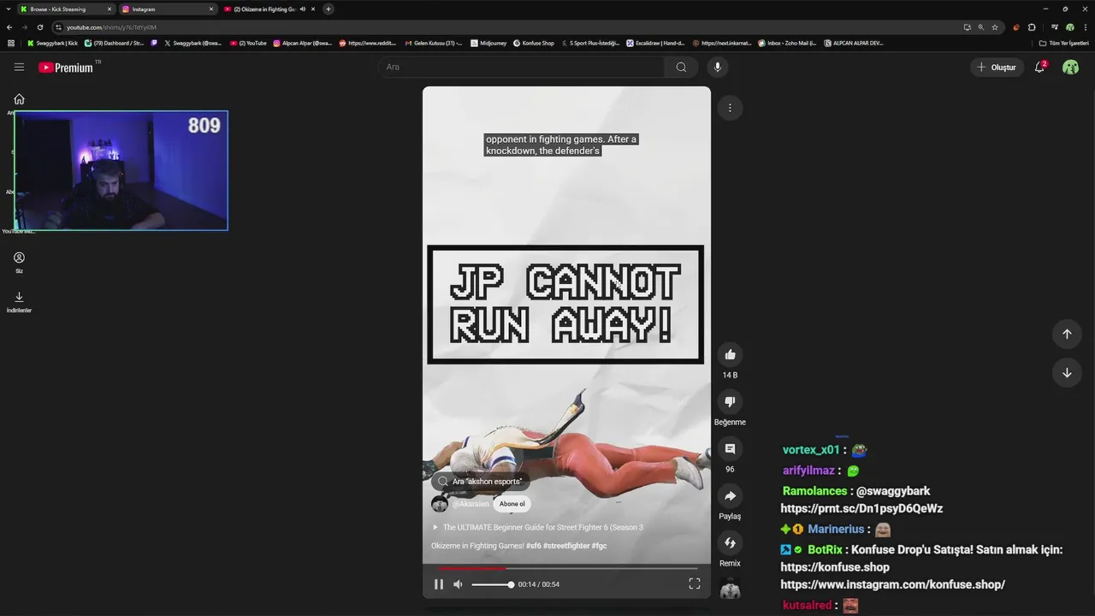
Task: Open Chrome profile avatar in toolbar
Action: [x=1070, y=27]
